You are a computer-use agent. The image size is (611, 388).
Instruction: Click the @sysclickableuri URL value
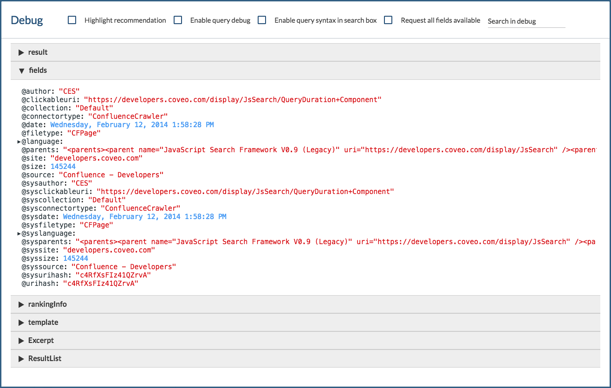(245, 192)
